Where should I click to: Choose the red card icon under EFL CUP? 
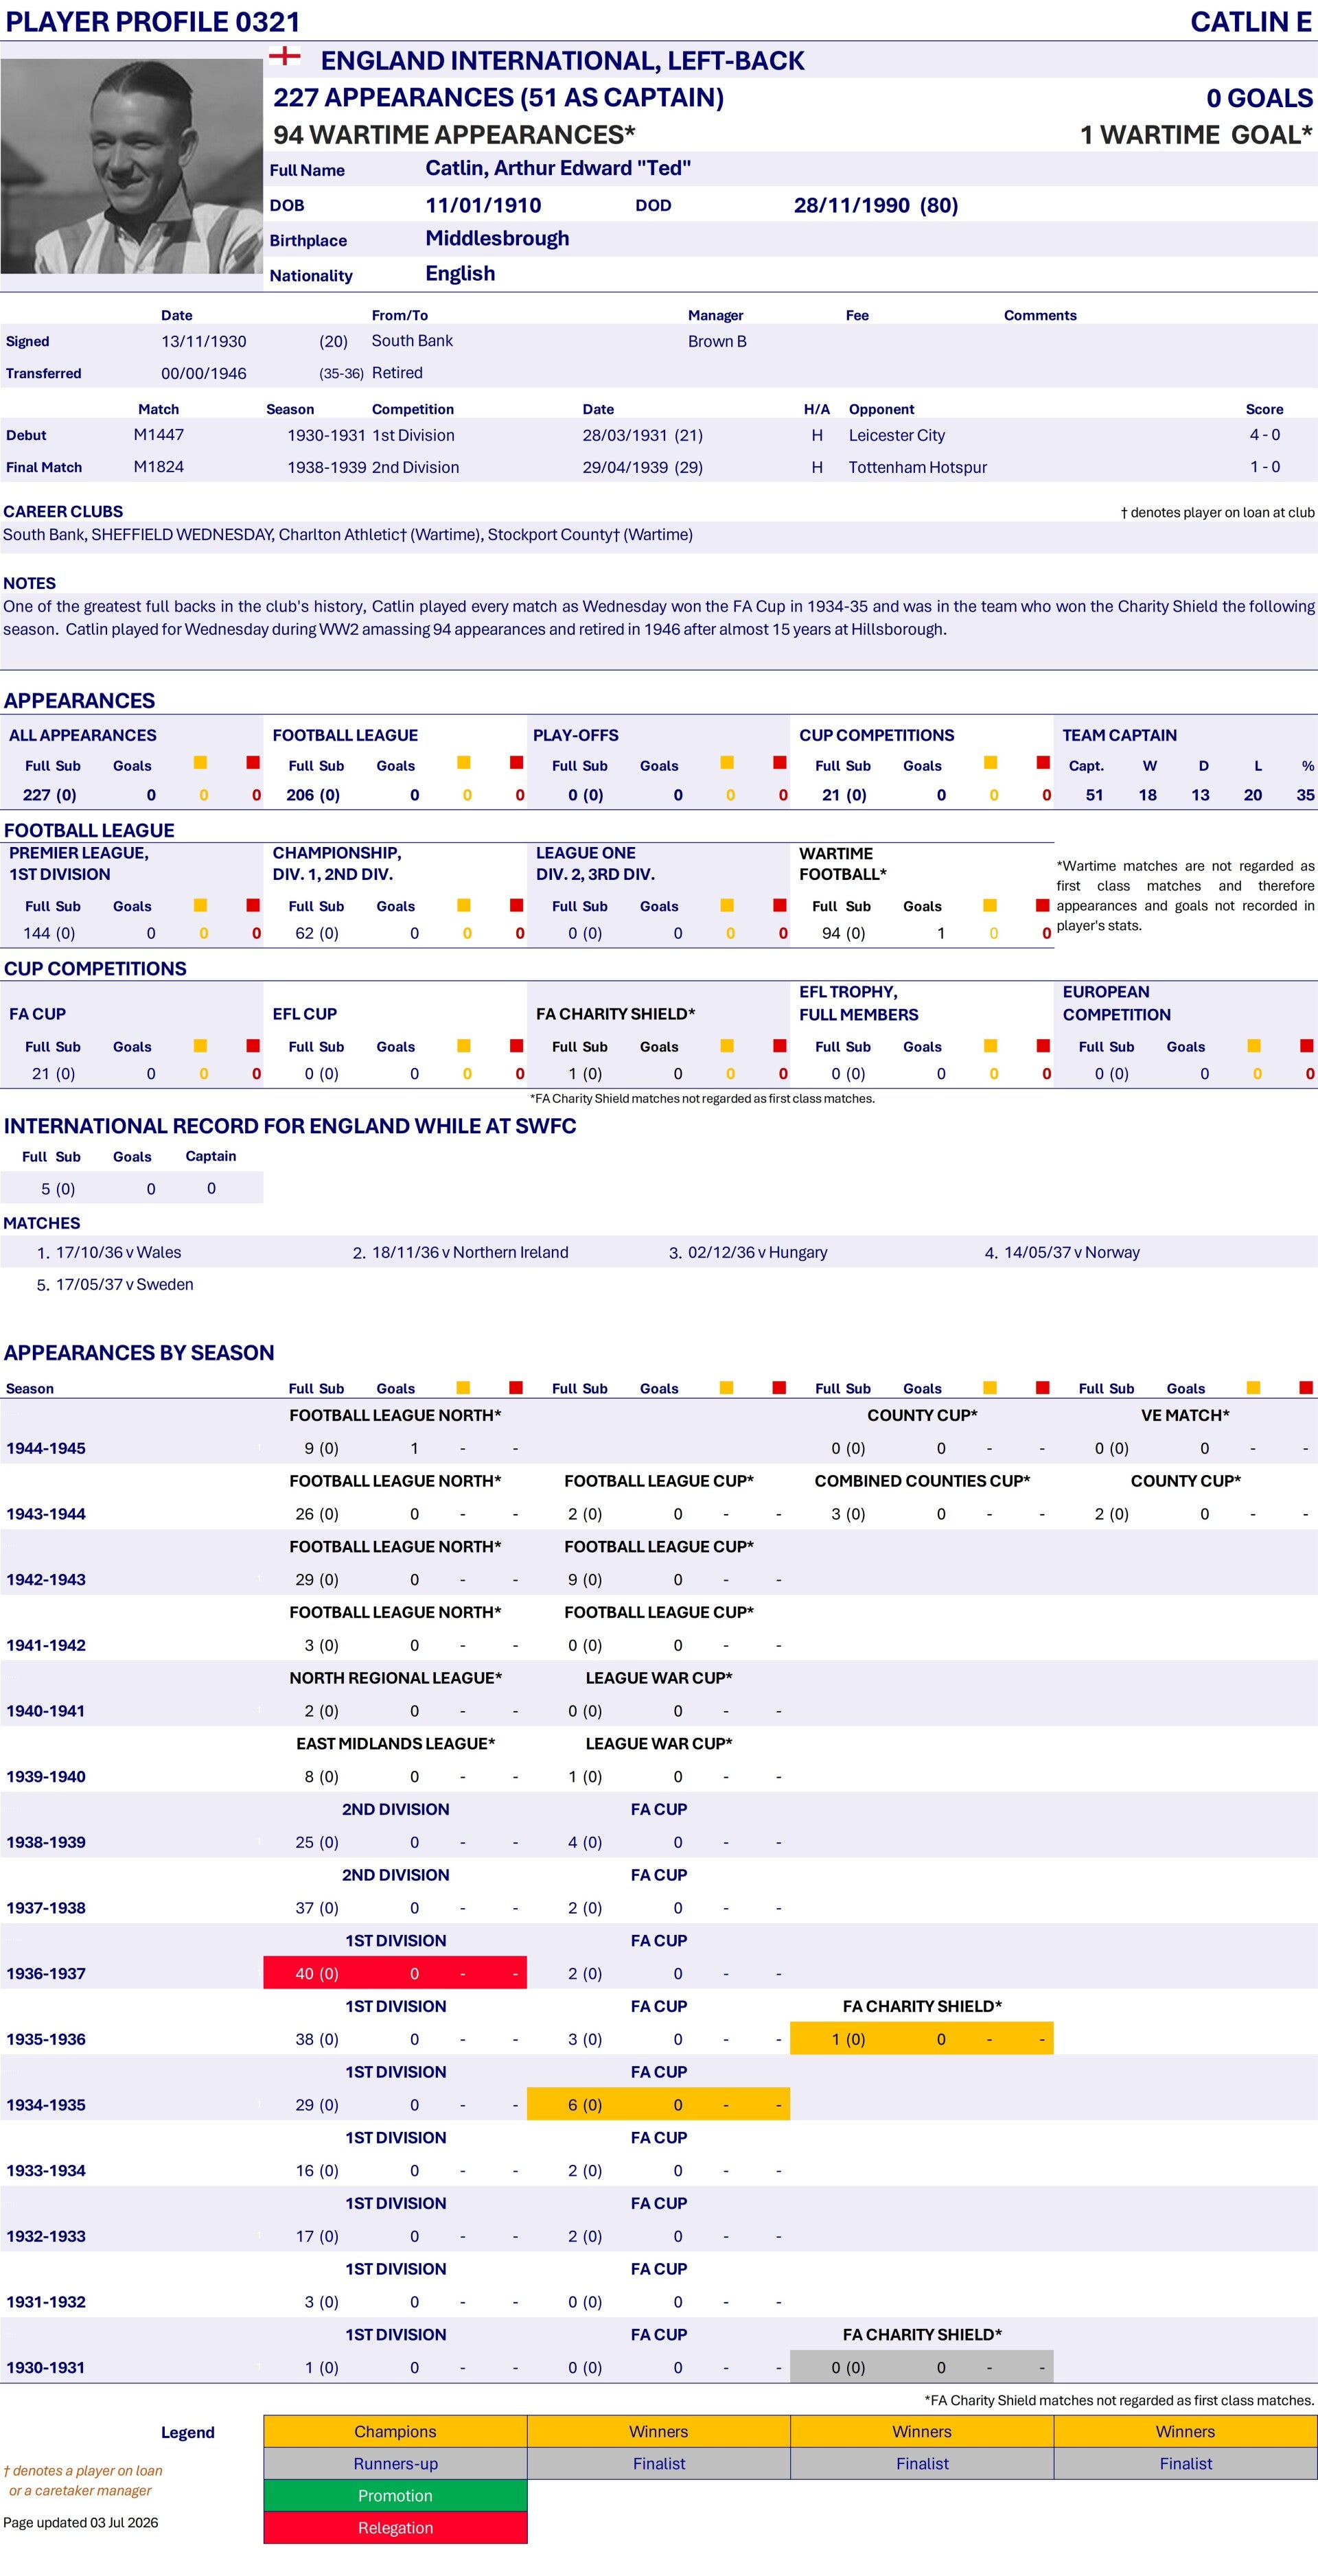point(517,1045)
